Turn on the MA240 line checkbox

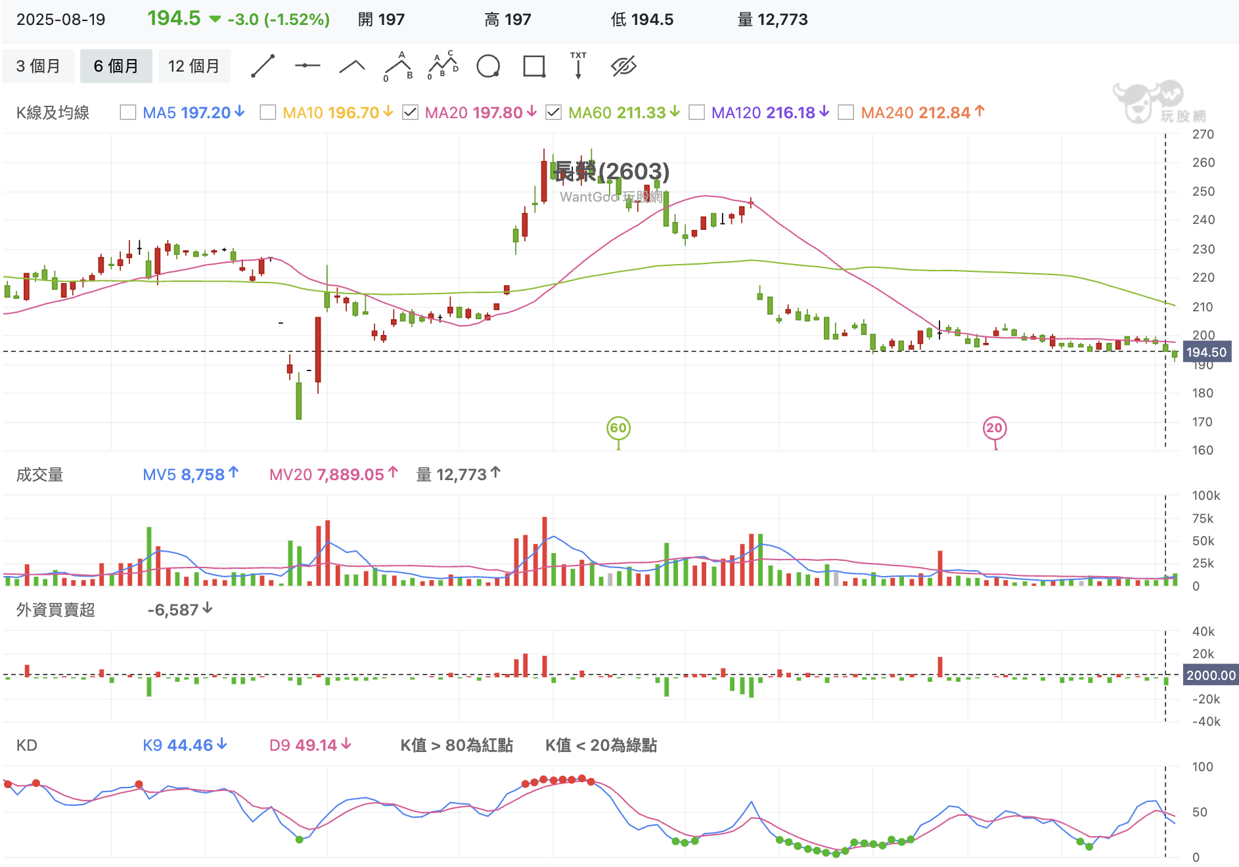846,113
